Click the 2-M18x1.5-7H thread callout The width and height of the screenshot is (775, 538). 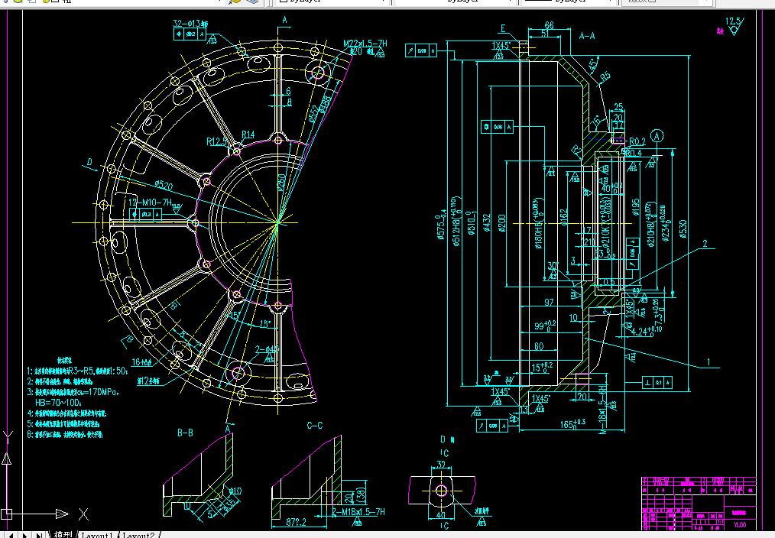(358, 512)
